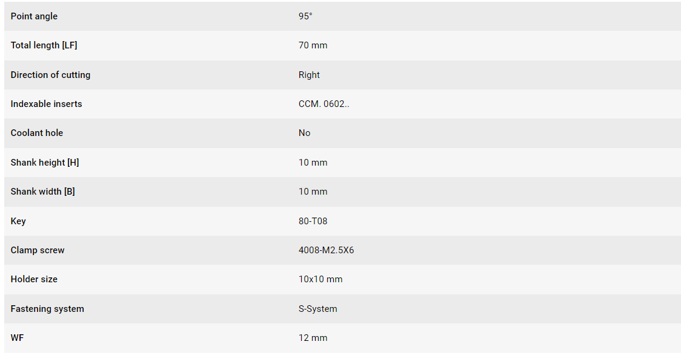Click the Holder size label
This screenshot has width=681, height=356.
[34, 279]
